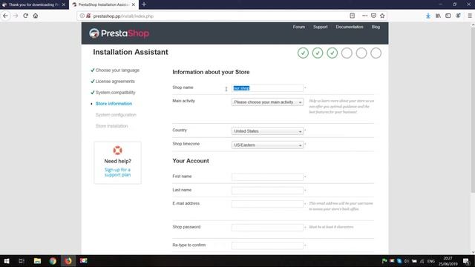
Task: Click the First name input field
Action: (267, 177)
